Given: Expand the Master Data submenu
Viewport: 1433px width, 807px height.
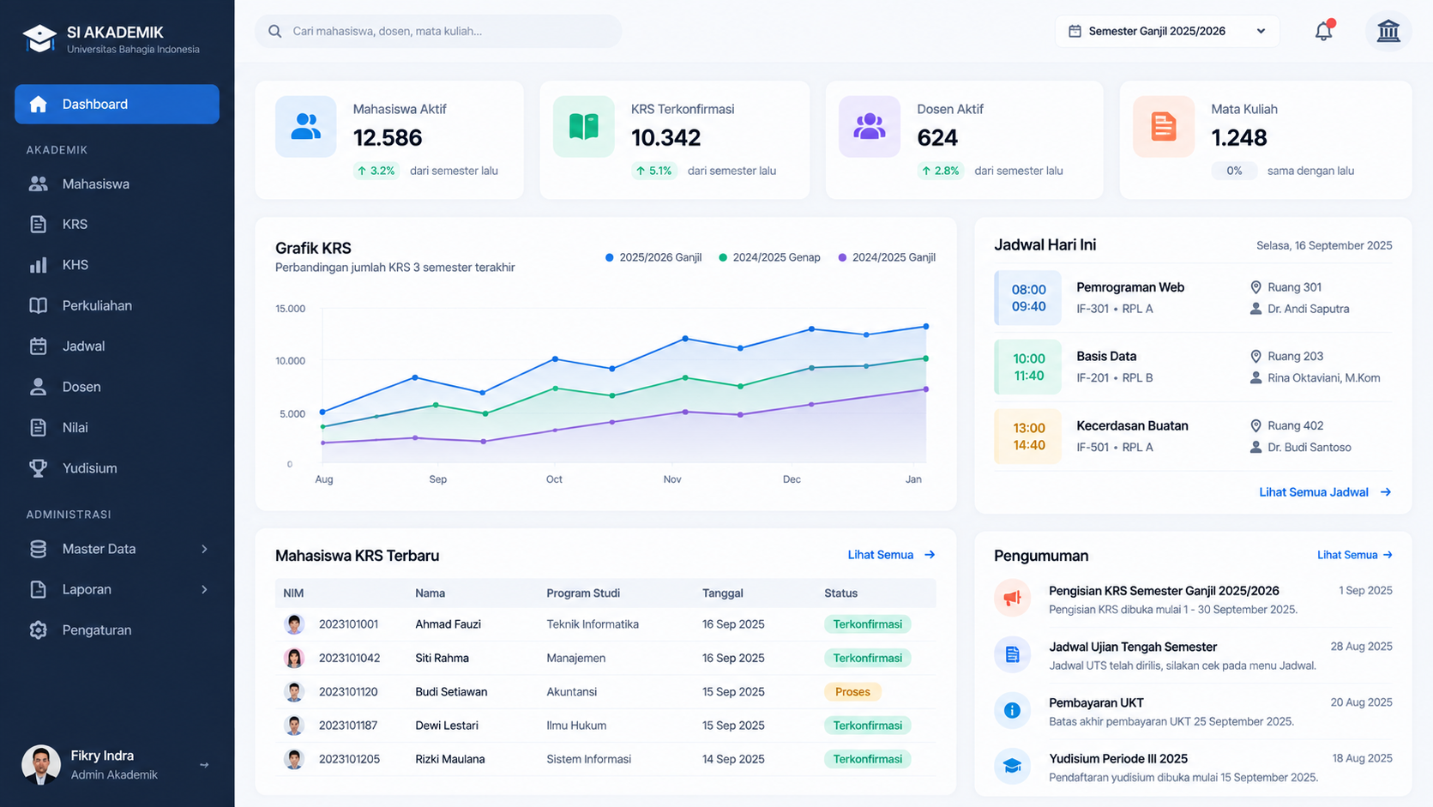Looking at the screenshot, I should [x=204, y=549].
